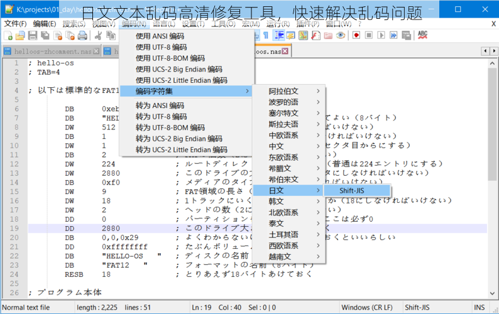Viewport: 499px width, 314px height.
Task: Open the highlighted 日文 submenu item
Action: pos(289,190)
